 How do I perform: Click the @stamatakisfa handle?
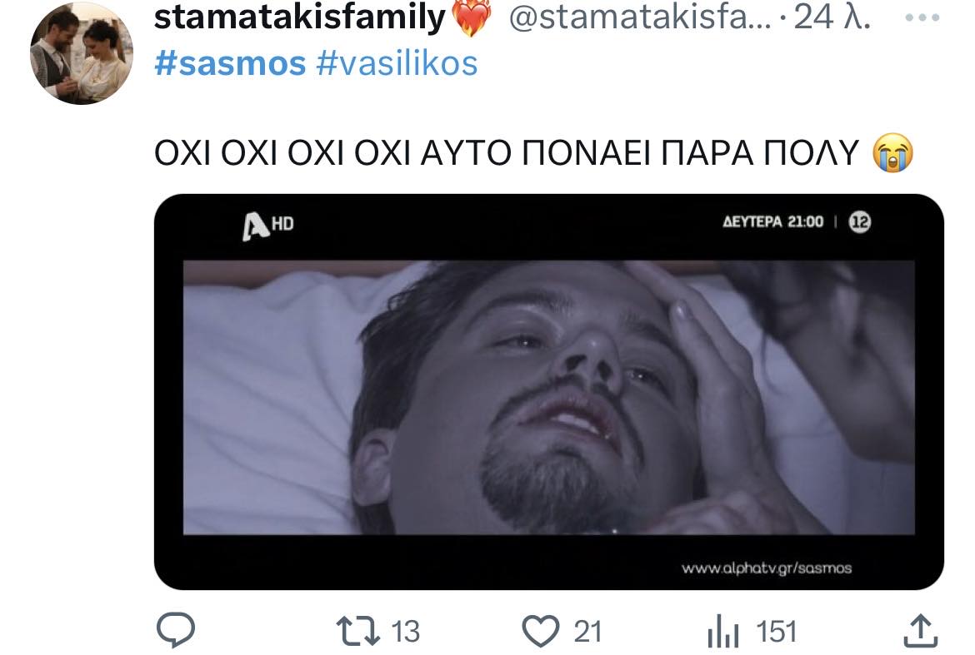click(641, 20)
